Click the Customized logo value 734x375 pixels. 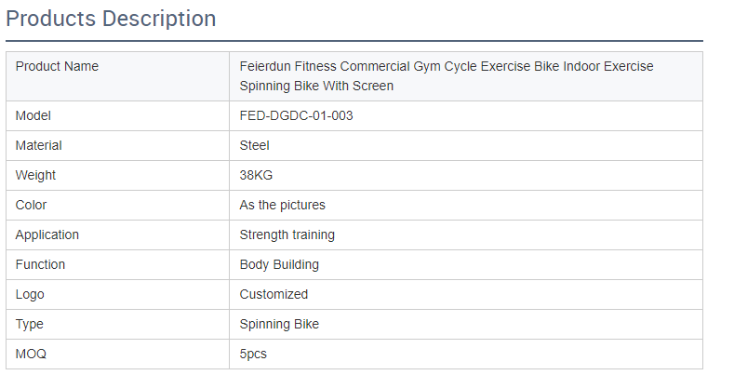[x=274, y=295]
